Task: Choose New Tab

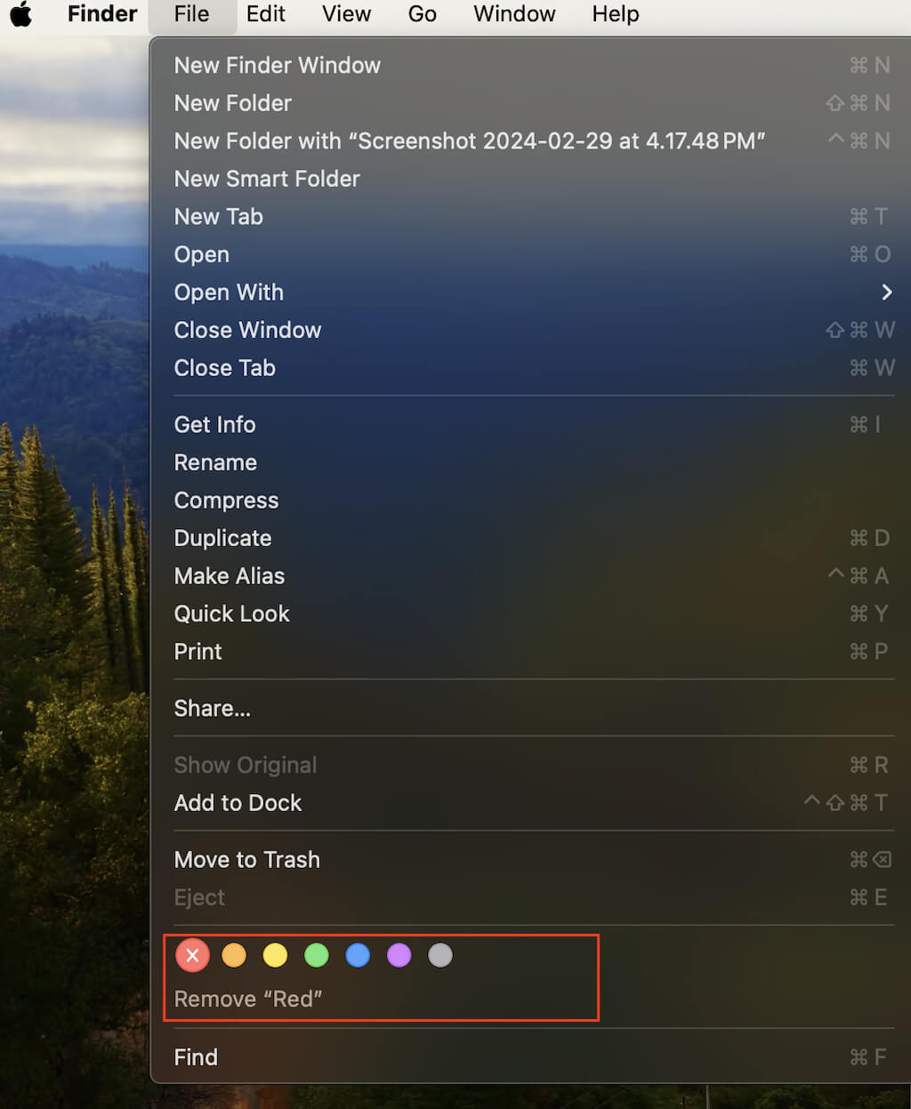Action: click(x=531, y=216)
